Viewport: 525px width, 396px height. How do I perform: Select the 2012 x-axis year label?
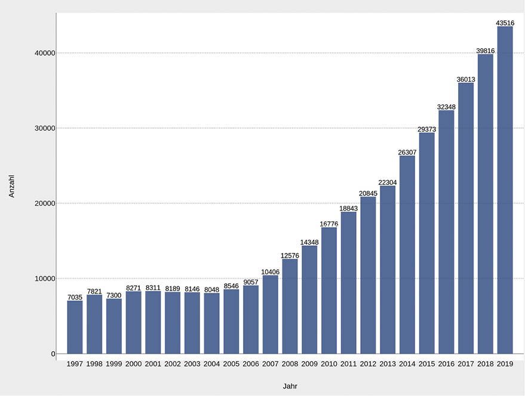tap(368, 364)
